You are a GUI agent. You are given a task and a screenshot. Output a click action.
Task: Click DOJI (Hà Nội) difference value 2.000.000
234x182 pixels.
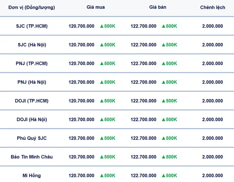pyautogui.click(x=212, y=119)
